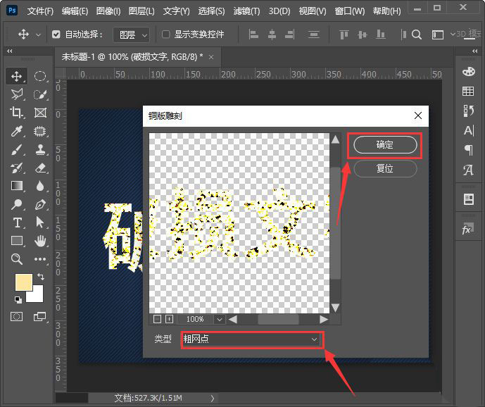The height and width of the screenshot is (407, 485).
Task: Open the Color panel palette icon
Action: pos(469,72)
